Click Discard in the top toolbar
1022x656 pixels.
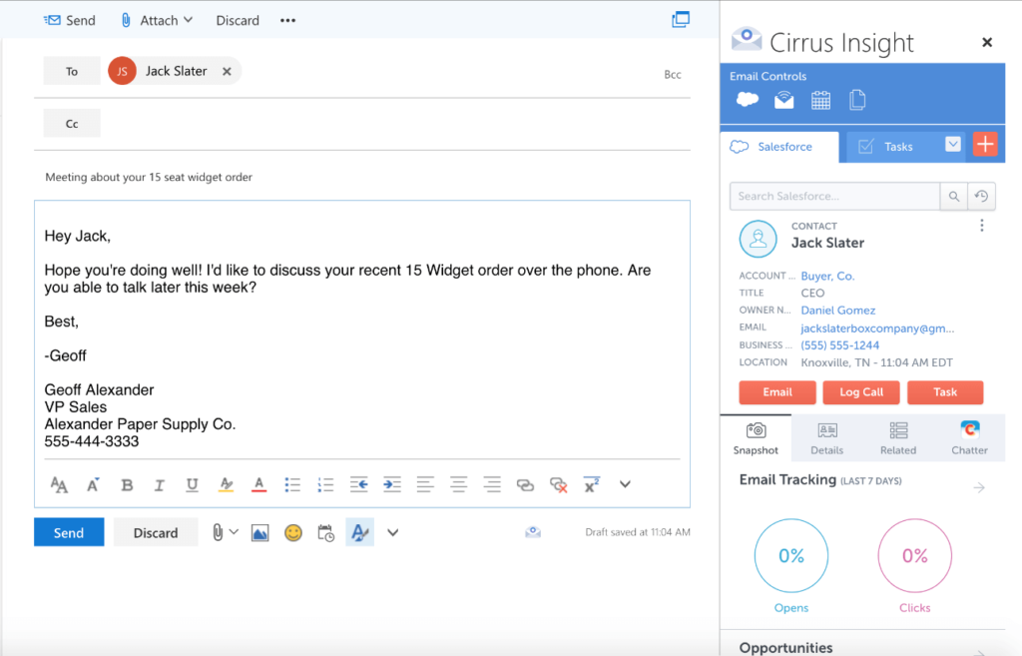tap(238, 20)
